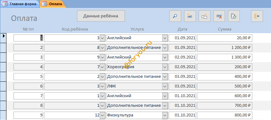
Task: Click the magnifier Find record button
Action: pos(175,16)
